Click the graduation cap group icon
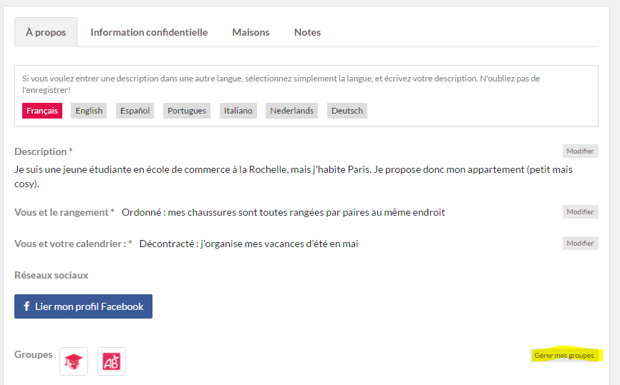 tap(74, 361)
